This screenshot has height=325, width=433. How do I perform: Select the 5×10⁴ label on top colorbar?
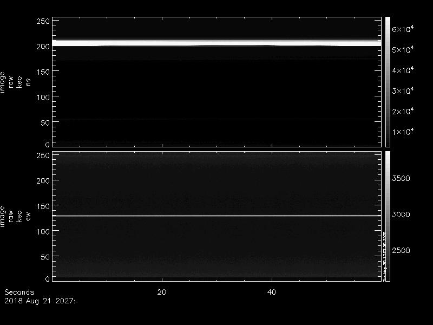pyautogui.click(x=403, y=49)
